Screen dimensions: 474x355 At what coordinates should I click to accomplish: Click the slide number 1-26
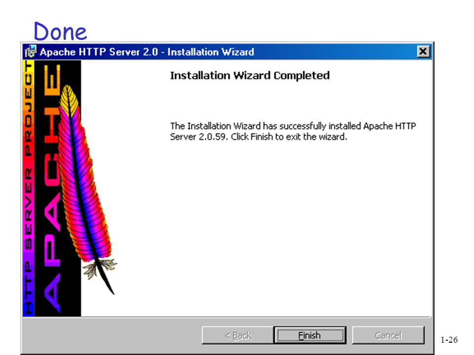click(x=449, y=340)
